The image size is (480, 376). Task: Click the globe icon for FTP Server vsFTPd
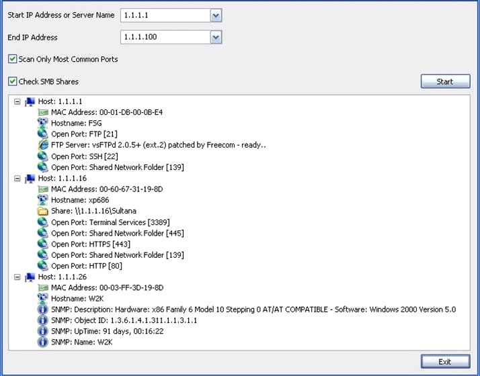pyautogui.click(x=43, y=146)
